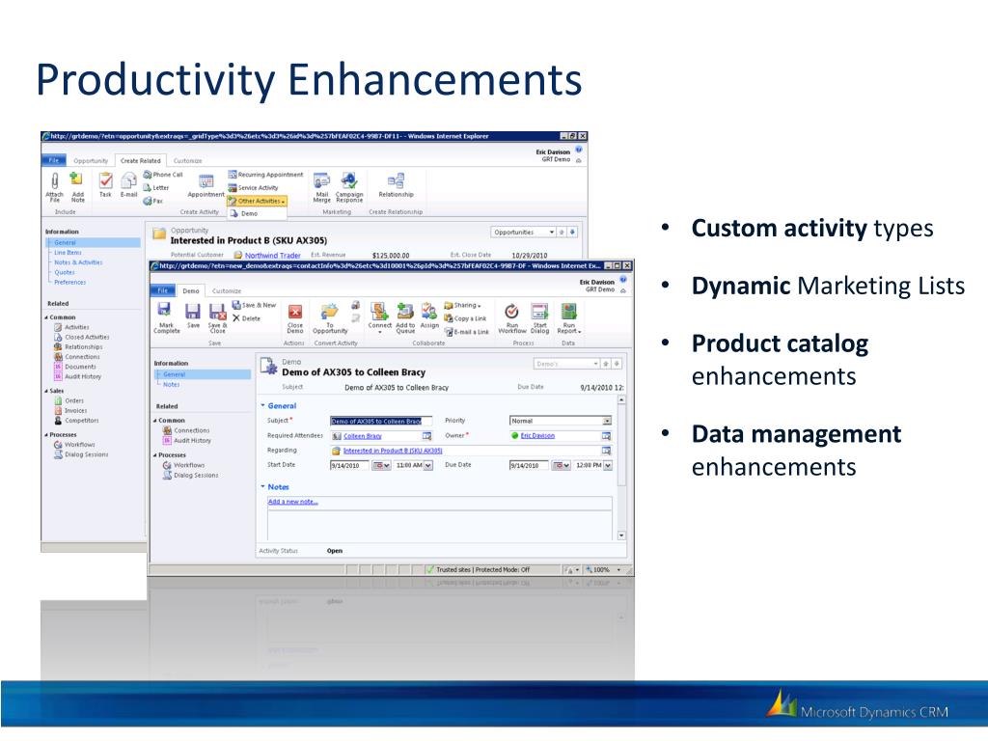Click the Assign icon

click(429, 316)
